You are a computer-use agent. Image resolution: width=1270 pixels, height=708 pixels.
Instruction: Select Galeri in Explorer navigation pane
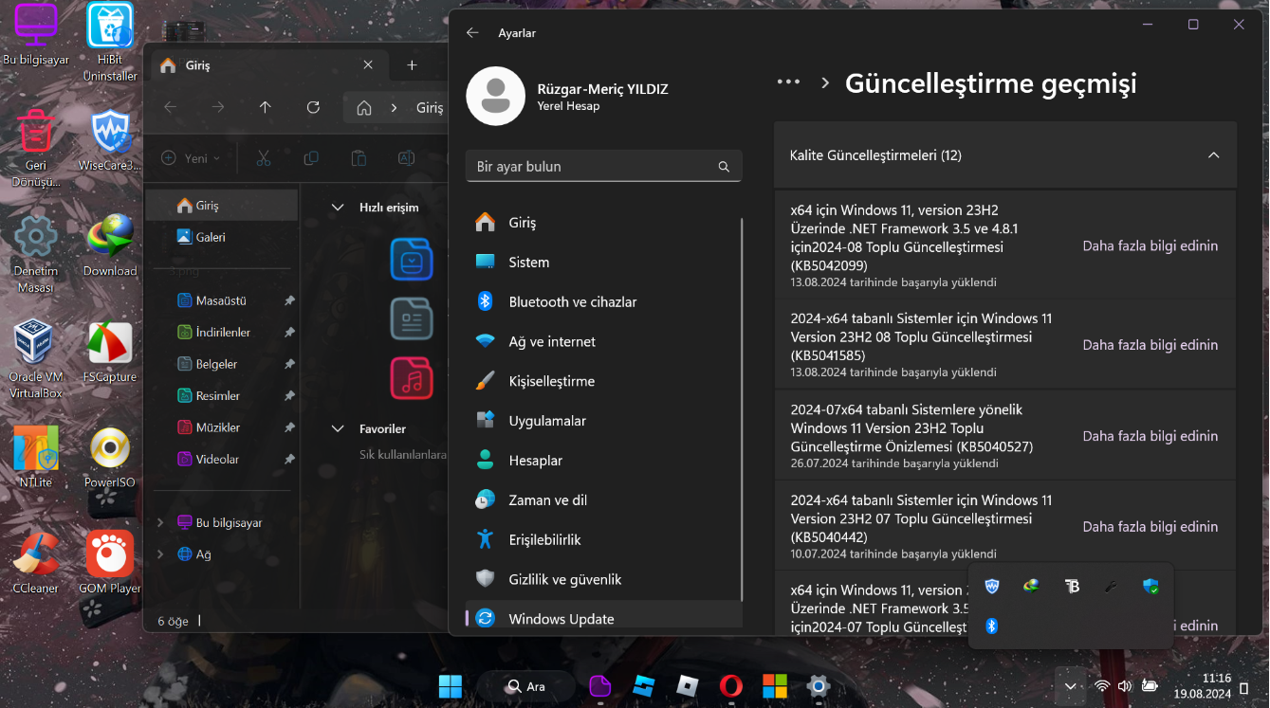[x=210, y=237]
